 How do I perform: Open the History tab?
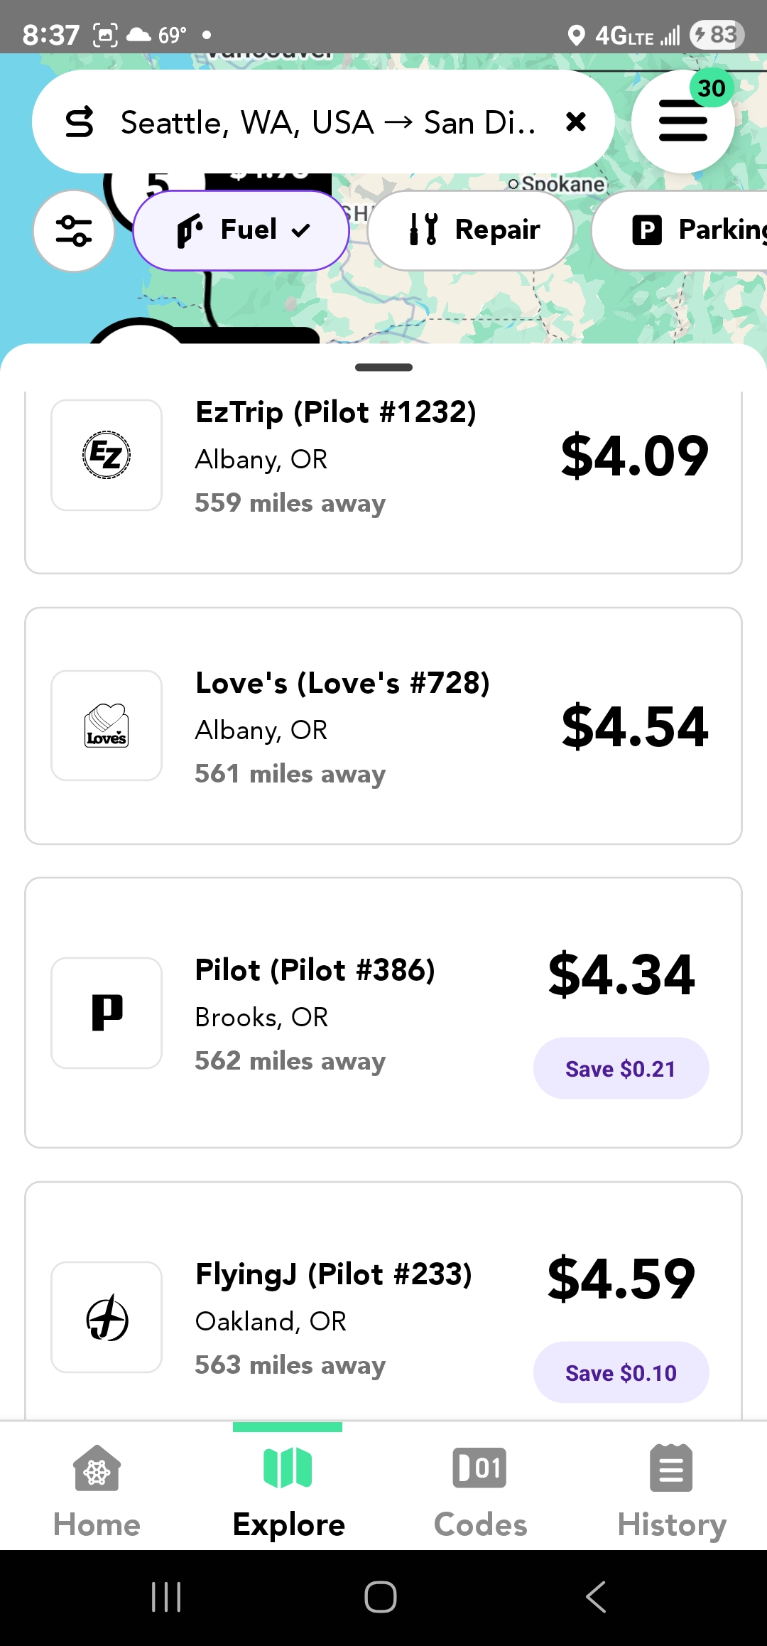coord(671,1487)
